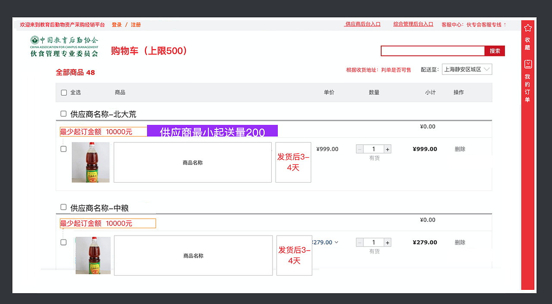Viewport: 552px width, 304px height.
Task: Click the 注册 register link
Action: click(x=136, y=25)
